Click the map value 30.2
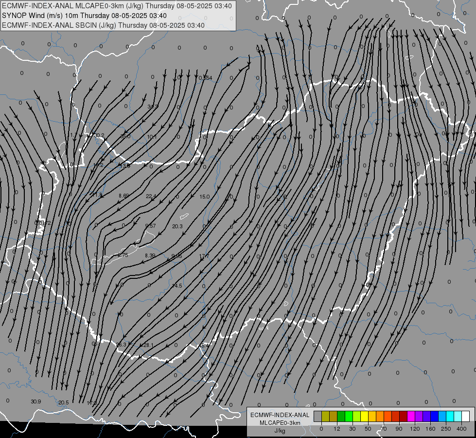Screen dimensions: 476x438 click(99, 136)
